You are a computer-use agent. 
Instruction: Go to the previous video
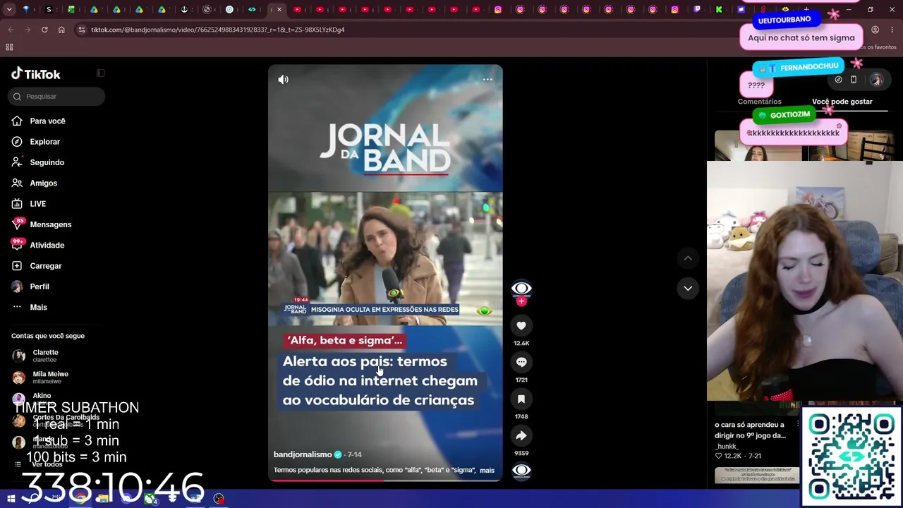pyautogui.click(x=688, y=258)
